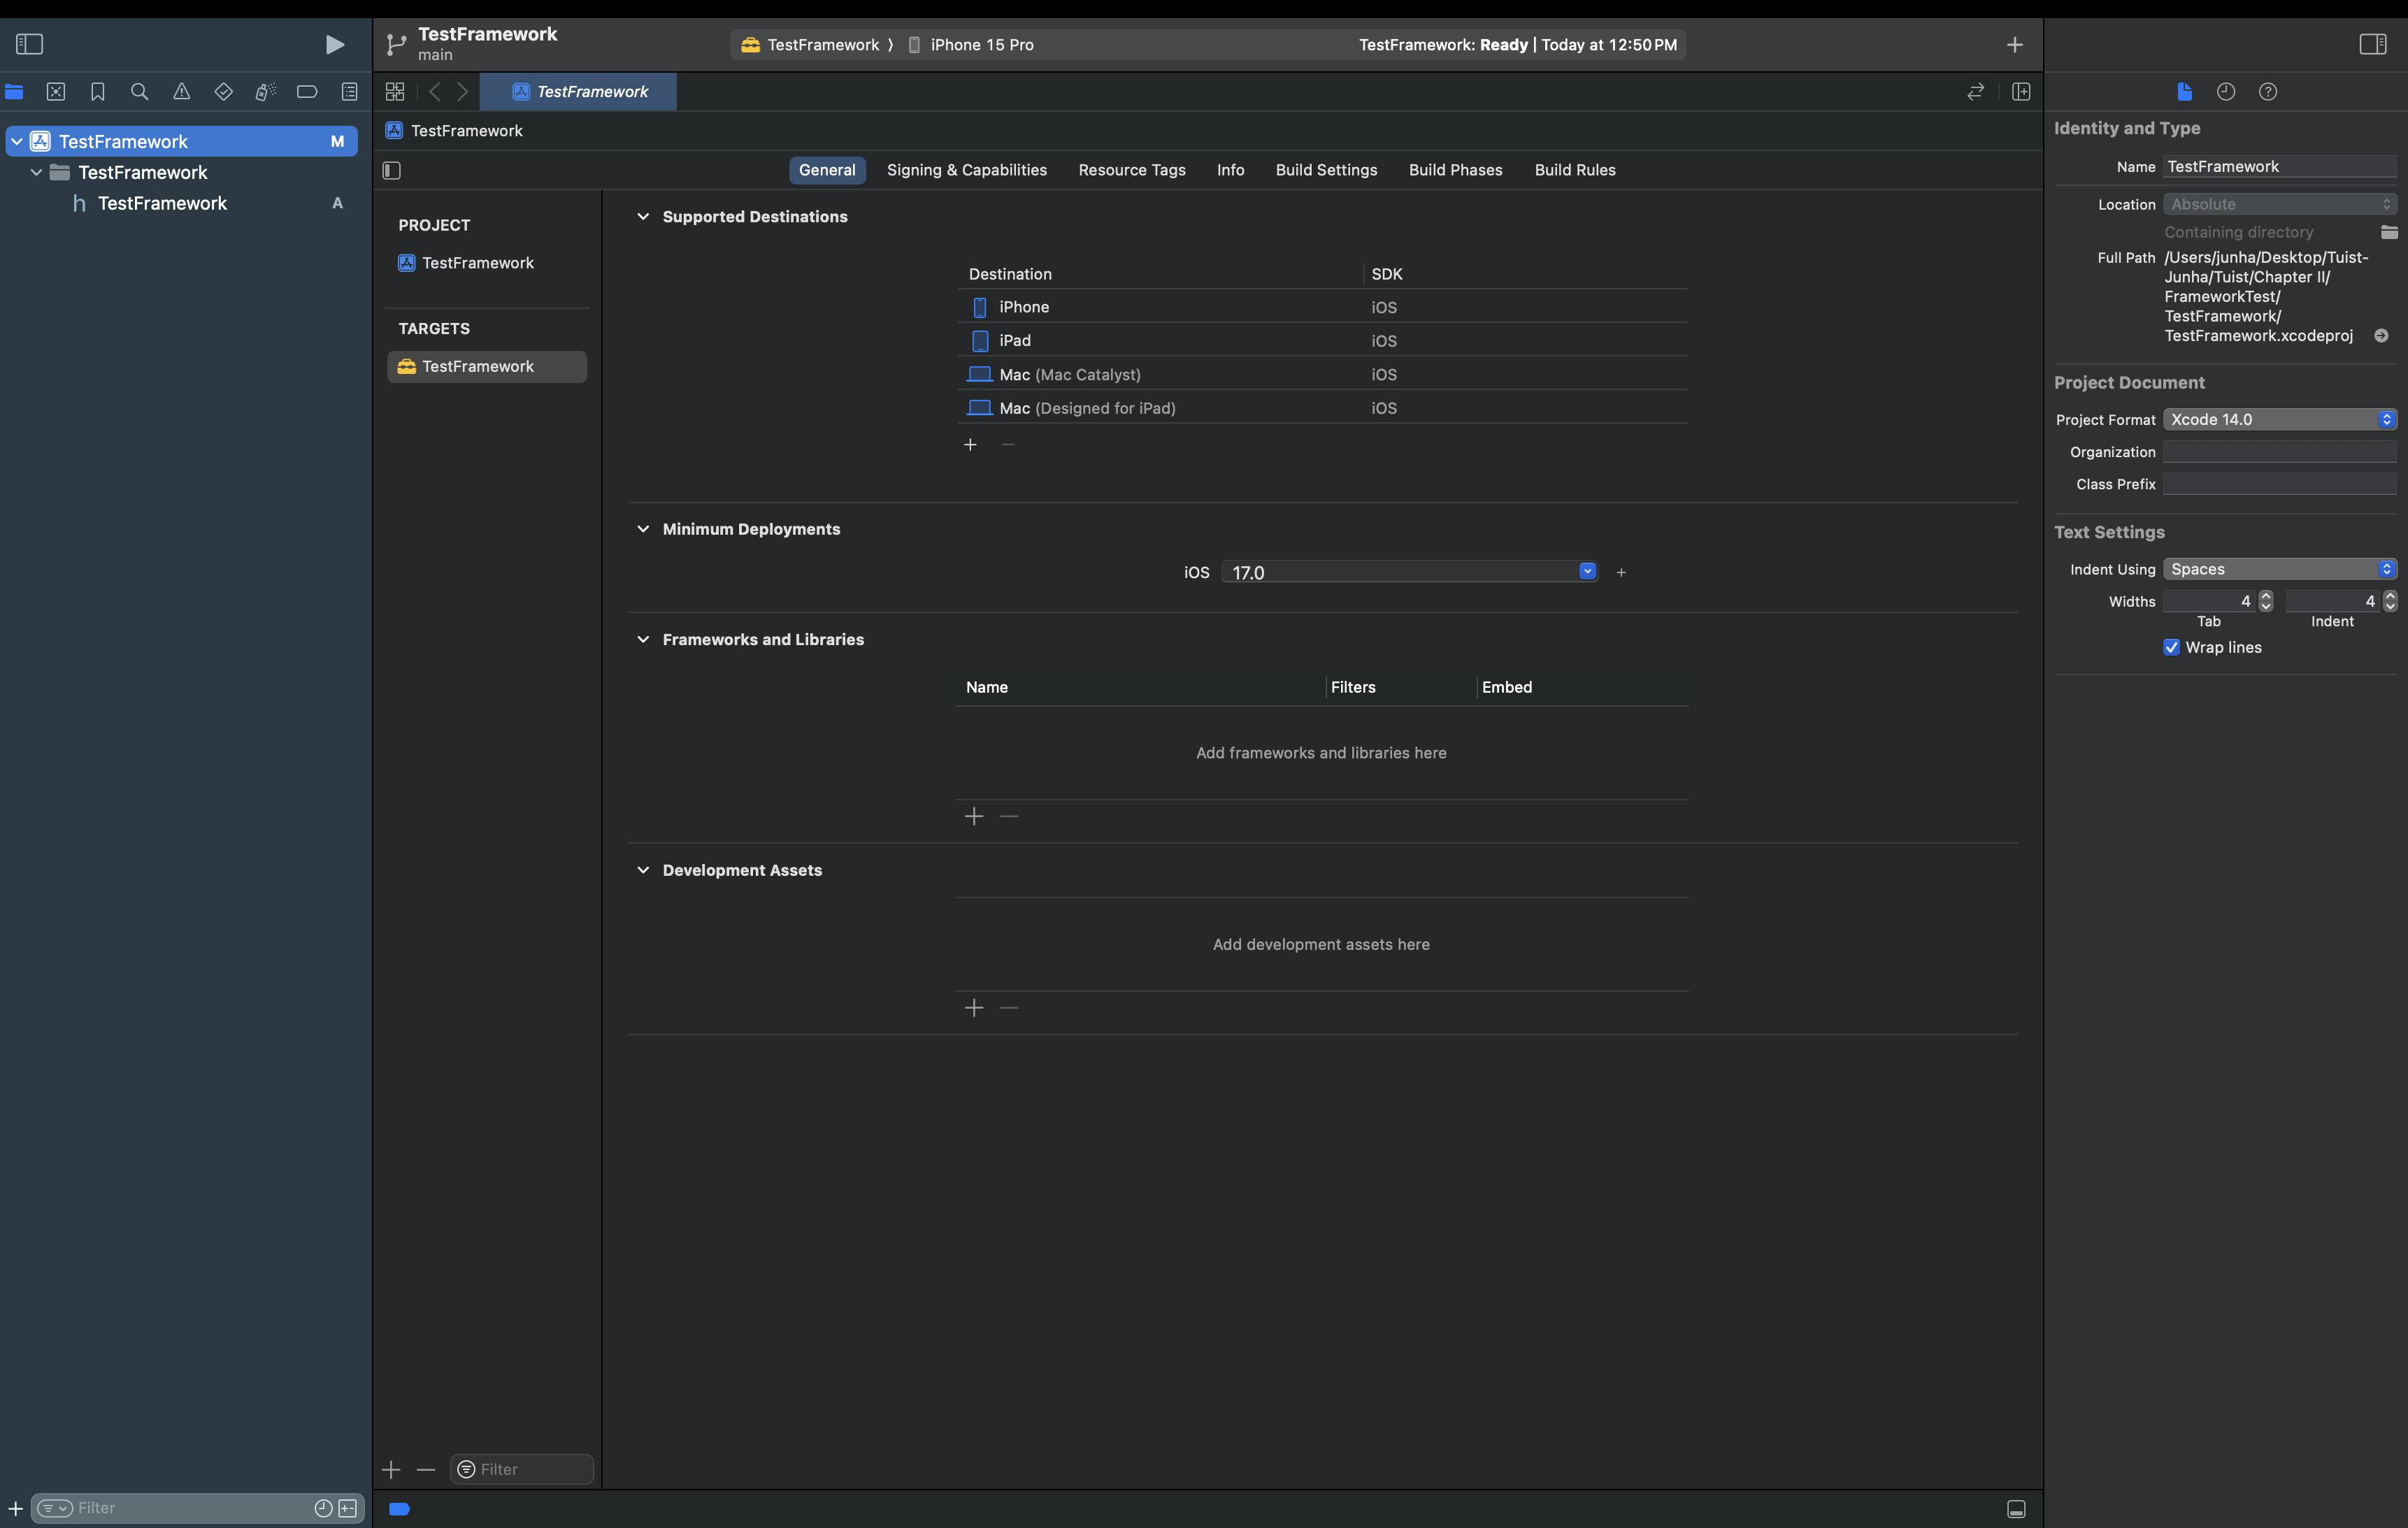The image size is (2408, 1528).
Task: Select the TestFramework editor tab
Action: (579, 92)
